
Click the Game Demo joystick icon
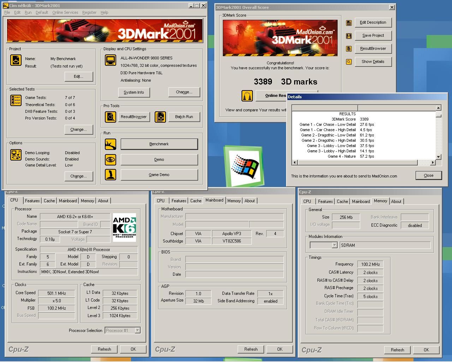click(x=111, y=175)
